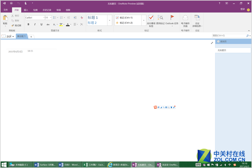Image resolution: width=252 pixels, height=168 pixels.
Task: Click the delete X icon in ribbon
Action: pos(82,24)
